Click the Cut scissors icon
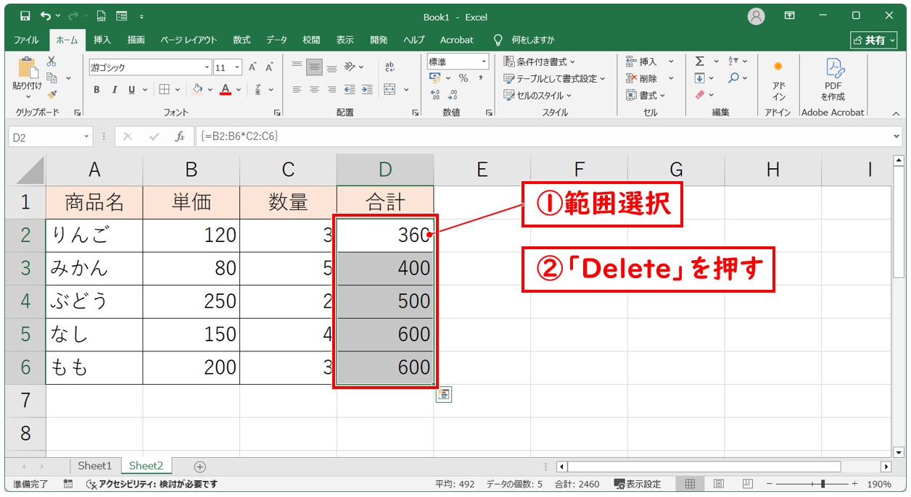Viewport: 911px width, 497px height. coord(51,62)
